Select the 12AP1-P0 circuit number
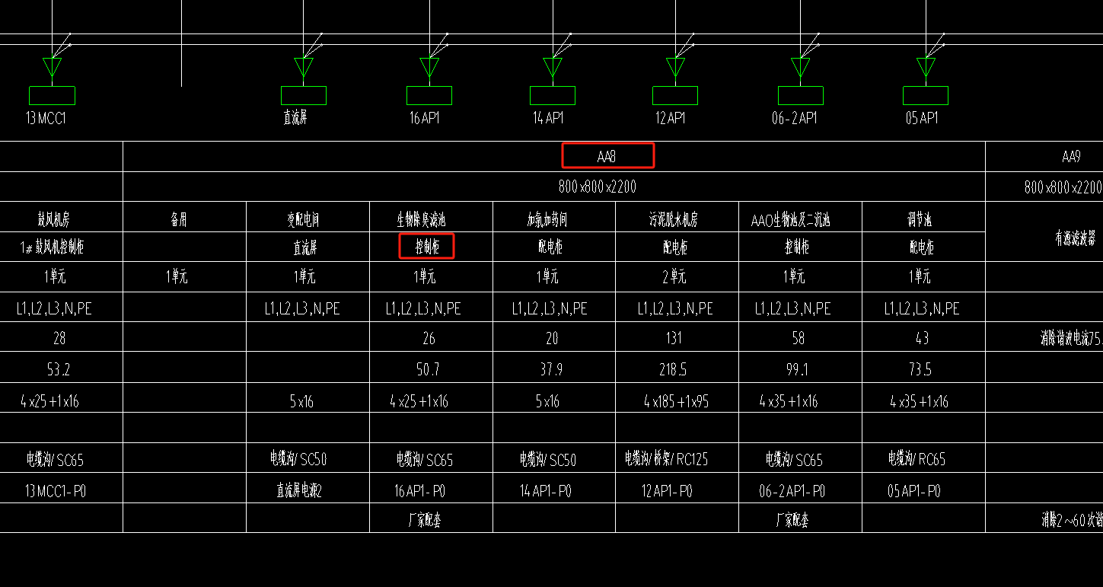The width and height of the screenshot is (1103, 587). pyautogui.click(x=667, y=491)
